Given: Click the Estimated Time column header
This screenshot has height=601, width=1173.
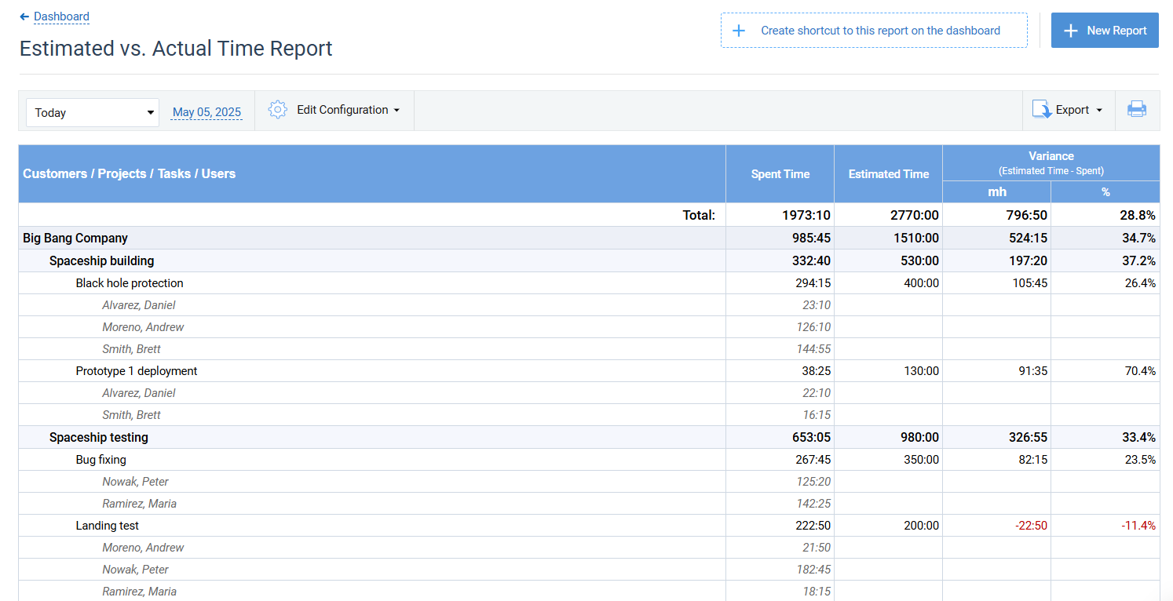Looking at the screenshot, I should pyautogui.click(x=889, y=174).
